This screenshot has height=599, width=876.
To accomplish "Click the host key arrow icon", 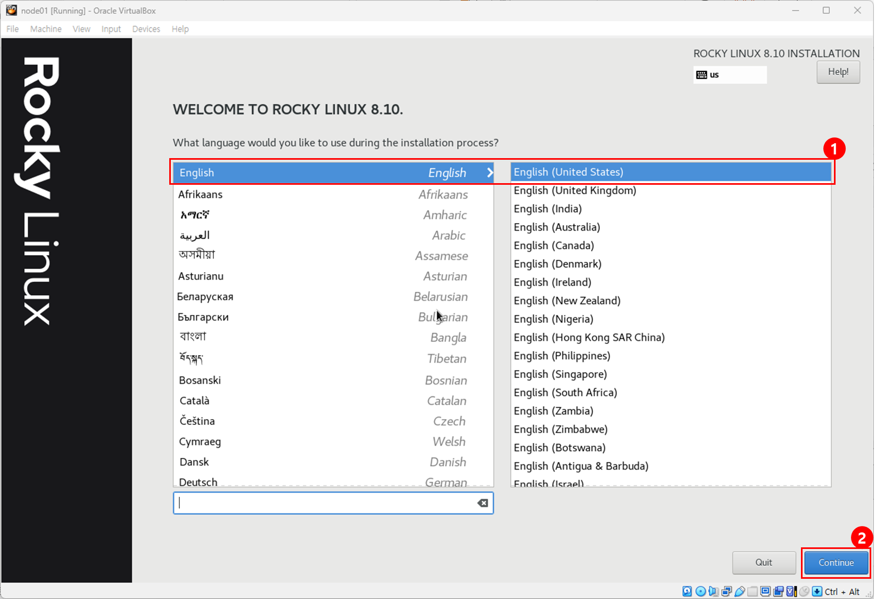I will [817, 591].
